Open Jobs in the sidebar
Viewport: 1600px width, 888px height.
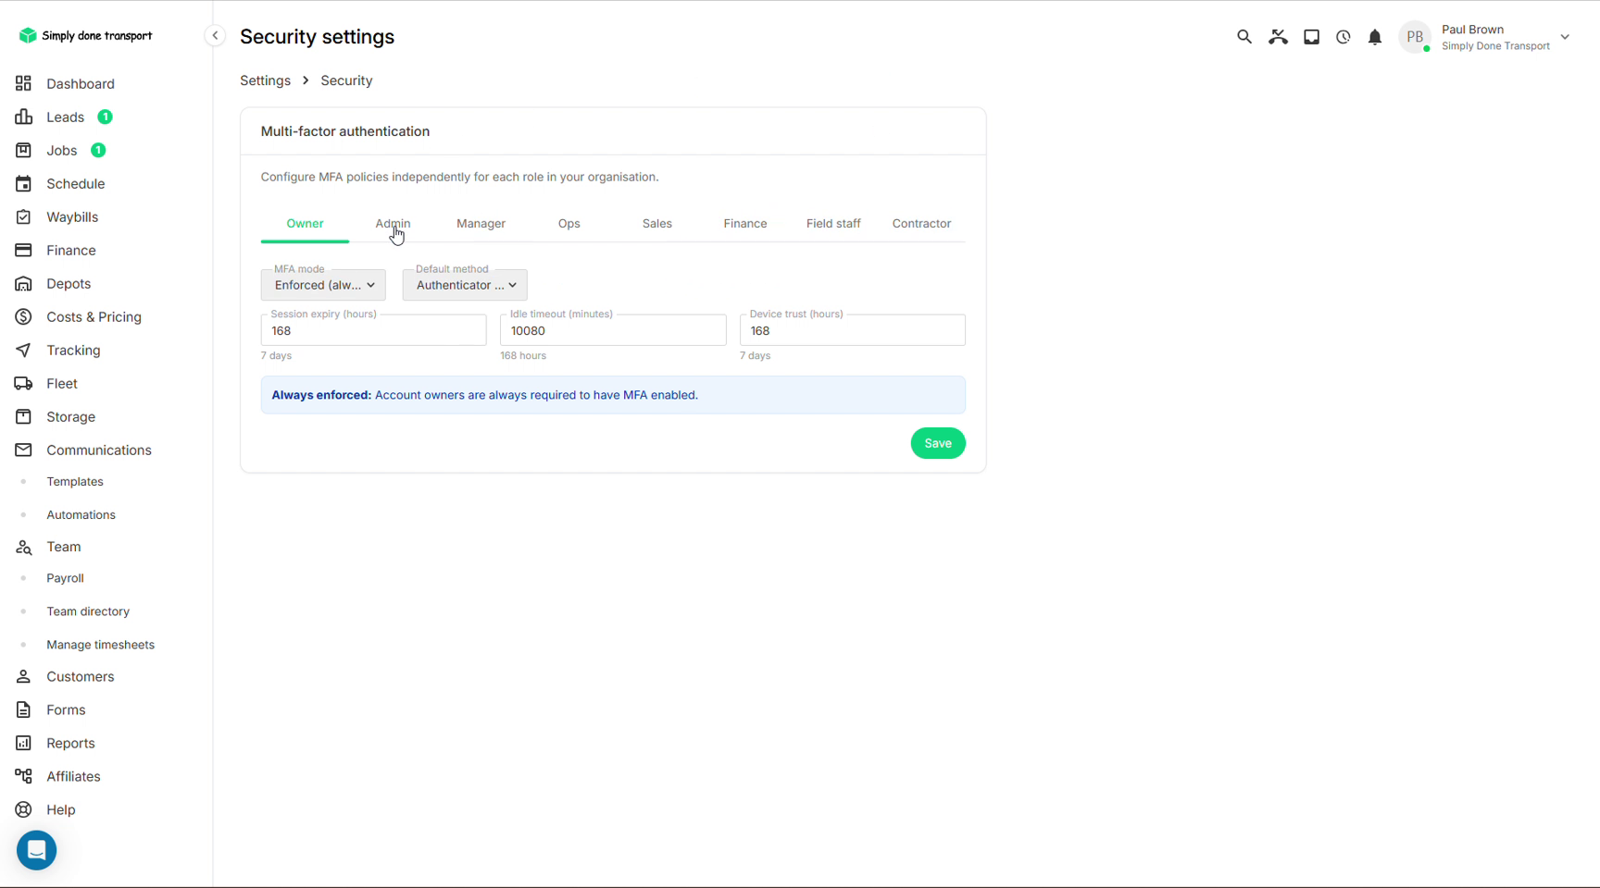tap(61, 150)
